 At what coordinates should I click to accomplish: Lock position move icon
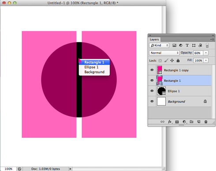(x=172, y=61)
